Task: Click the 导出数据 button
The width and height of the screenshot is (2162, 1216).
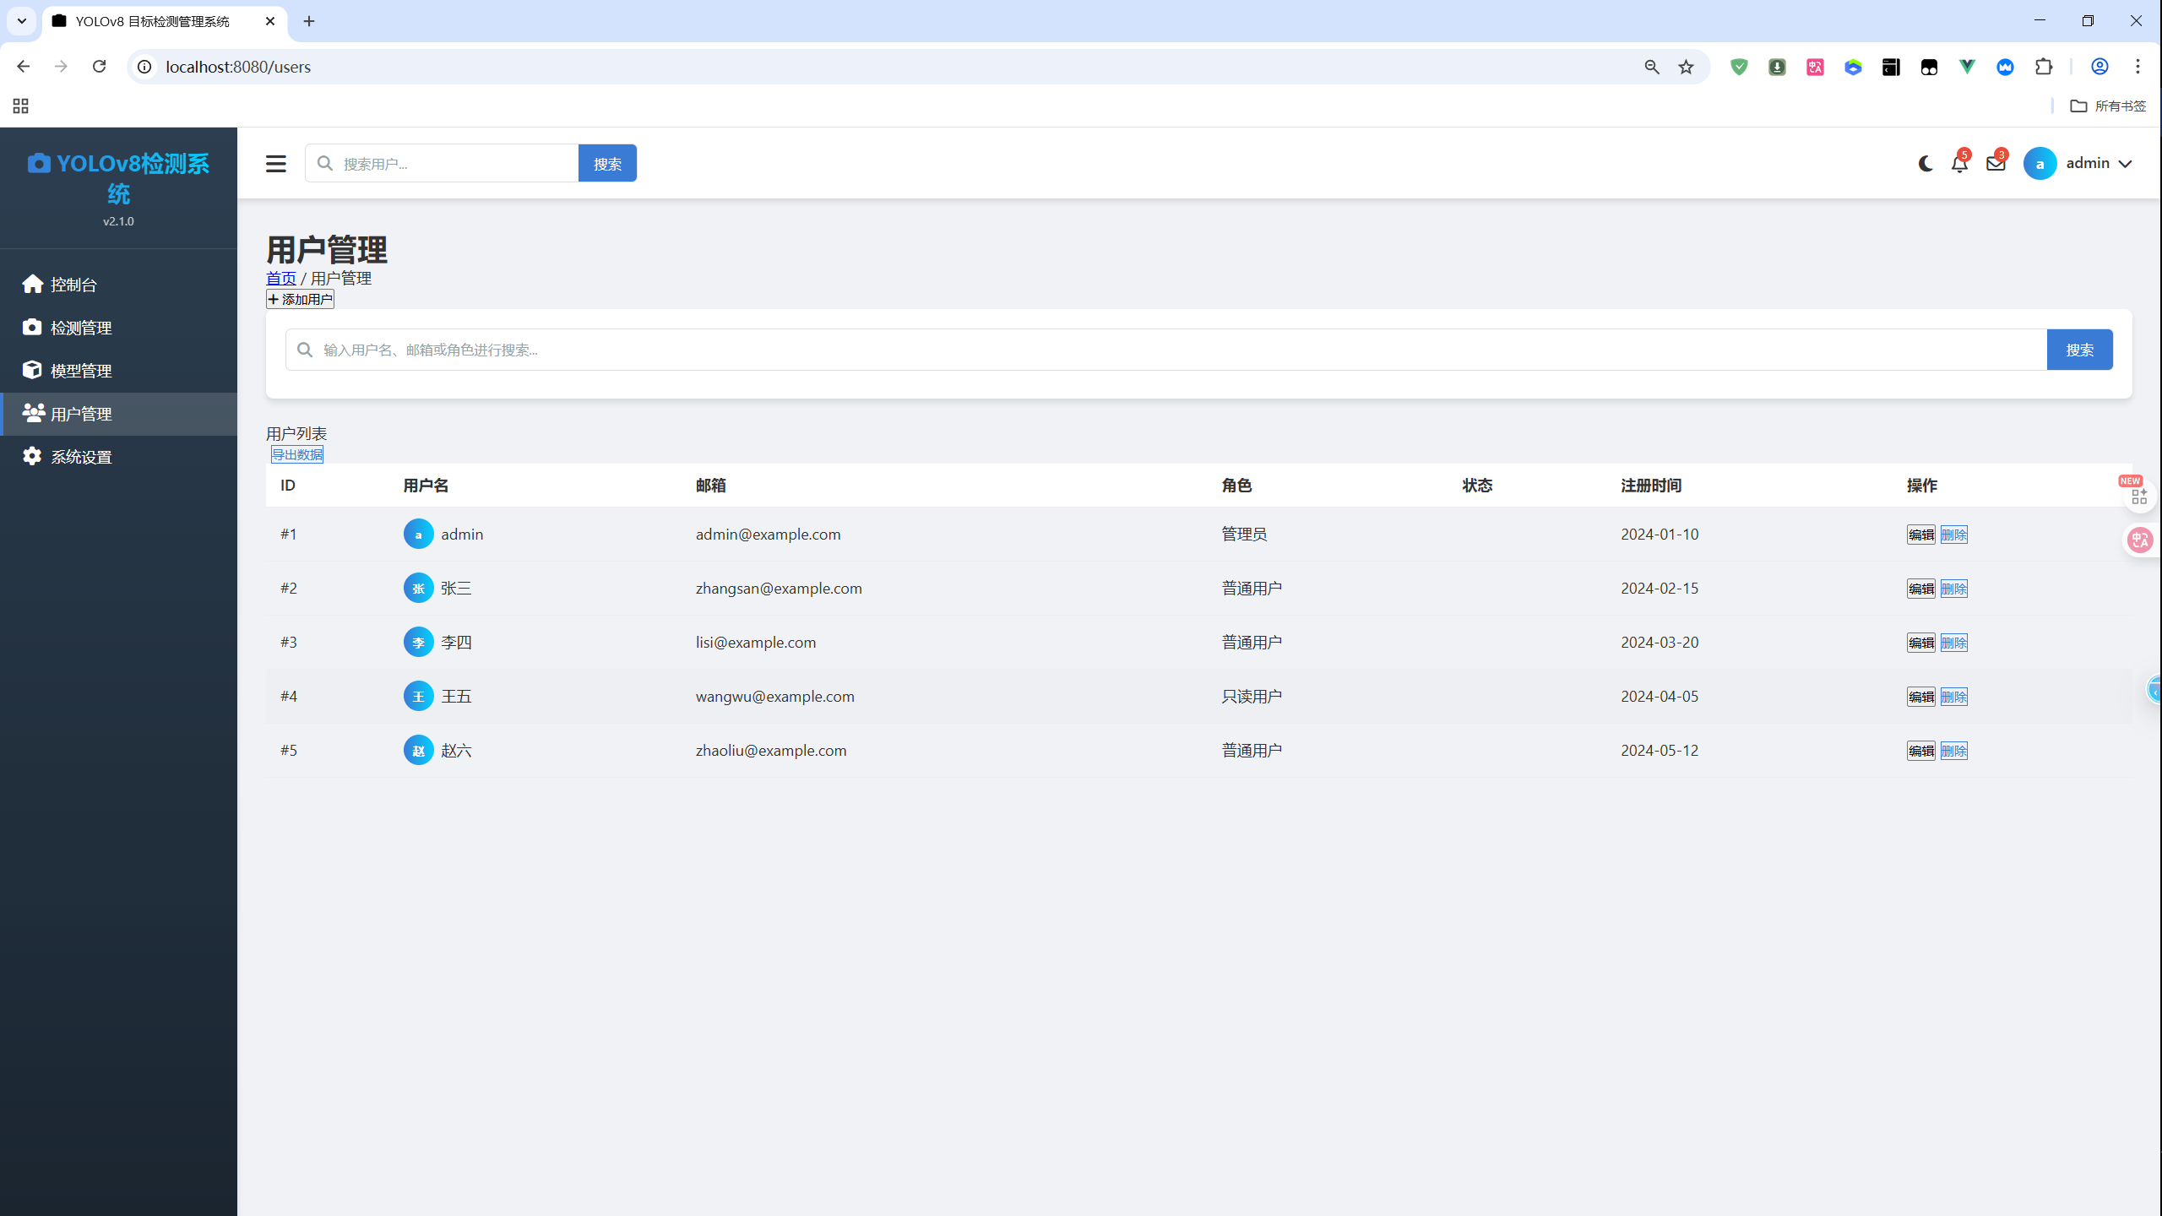Action: (296, 454)
